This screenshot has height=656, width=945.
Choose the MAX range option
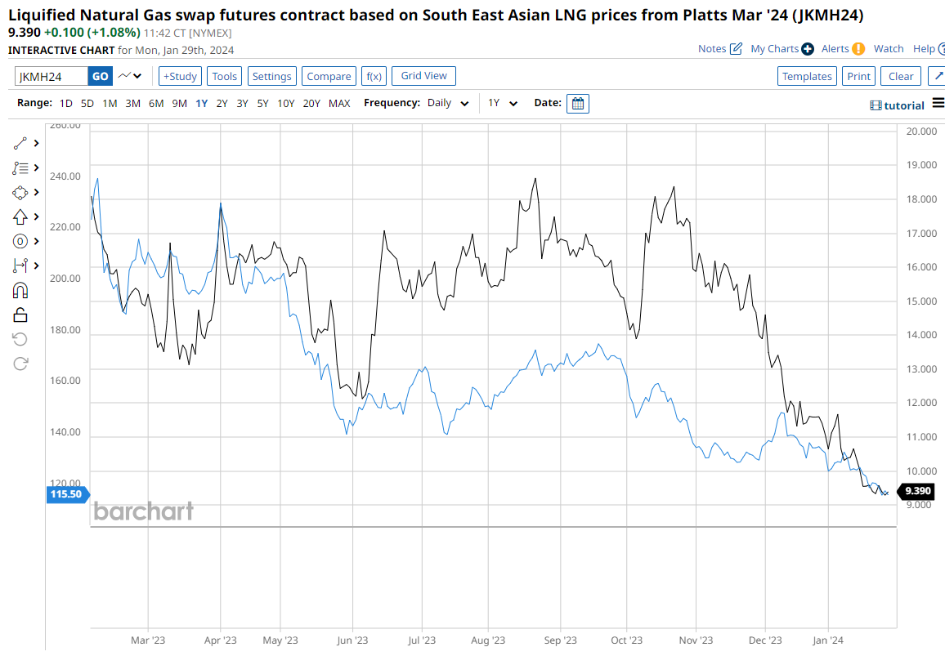pyautogui.click(x=339, y=104)
